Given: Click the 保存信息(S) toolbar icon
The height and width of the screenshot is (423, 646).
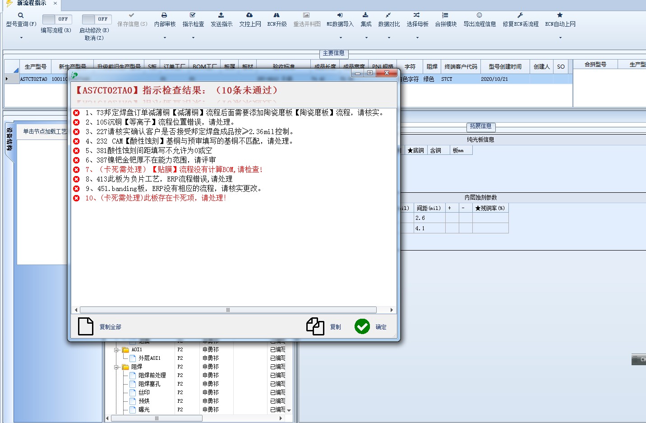Looking at the screenshot, I should [x=131, y=15].
